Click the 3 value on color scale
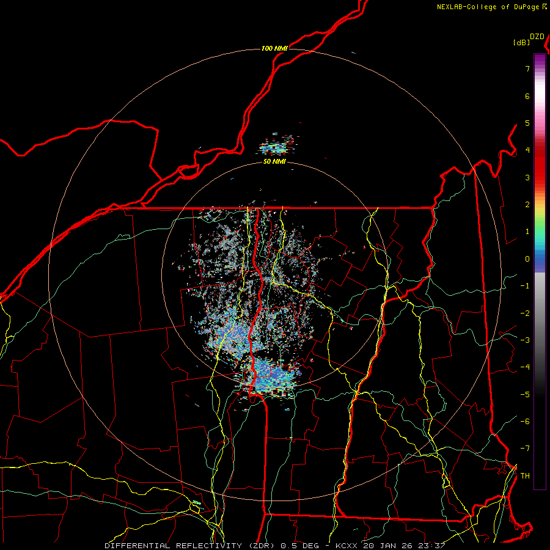 (527, 177)
